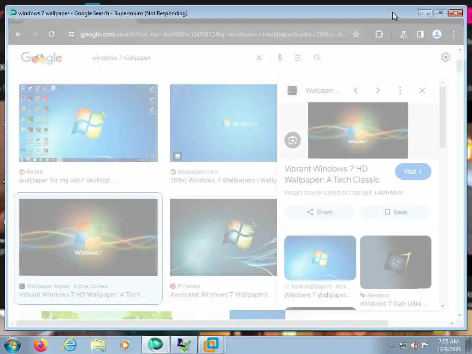Open Cool Wallpapers related image thumbnail
This screenshot has width=472, height=354.
point(320,258)
